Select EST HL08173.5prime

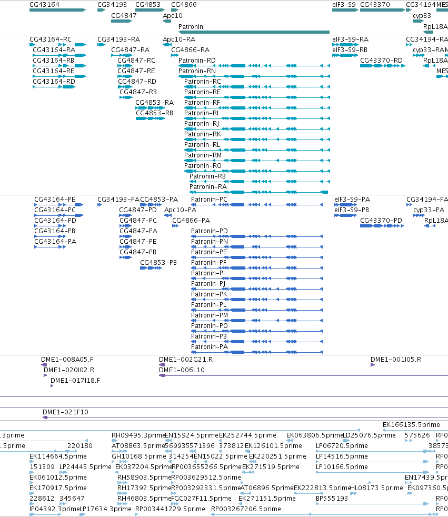(376, 488)
